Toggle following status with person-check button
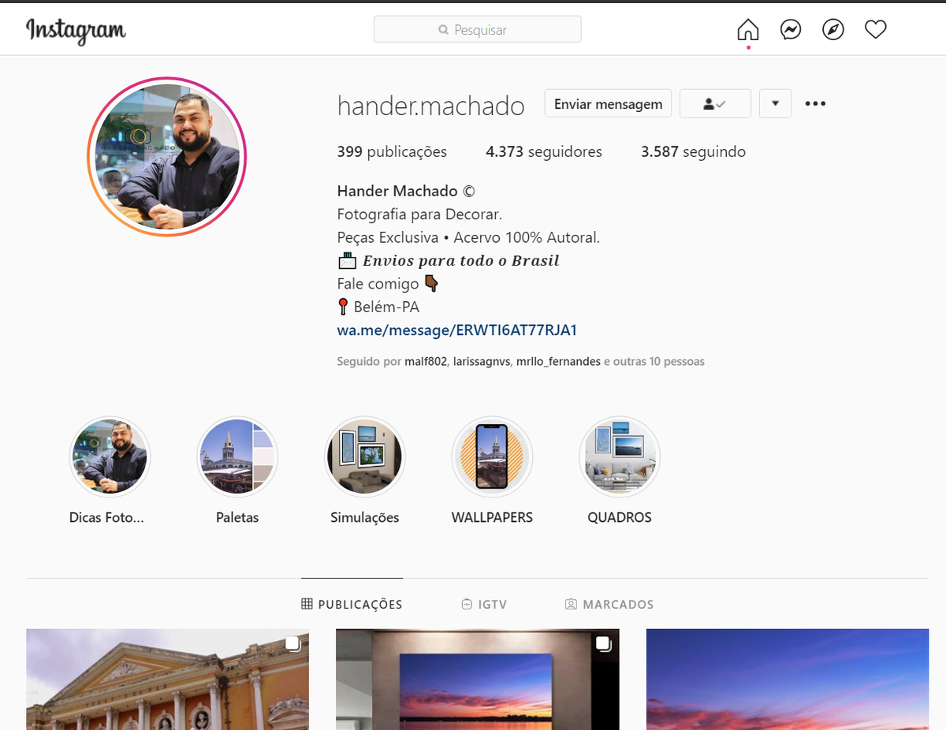 (x=715, y=103)
